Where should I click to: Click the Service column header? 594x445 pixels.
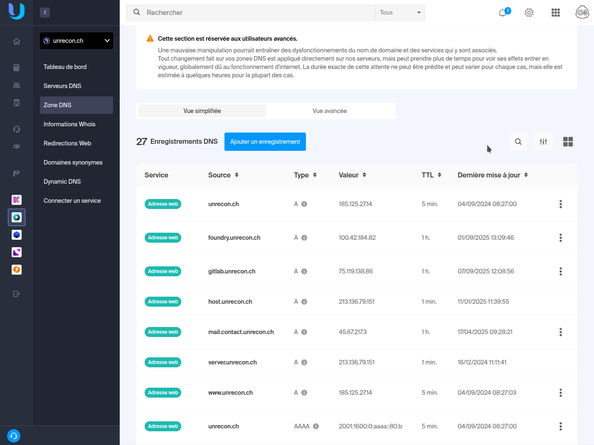tap(156, 175)
